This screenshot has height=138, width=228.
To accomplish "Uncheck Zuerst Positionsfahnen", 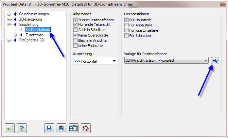I will click(x=75, y=20).
